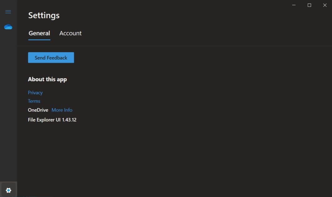Return to files using the sidebar cloud icon
The image size is (332, 197).
(x=8, y=27)
